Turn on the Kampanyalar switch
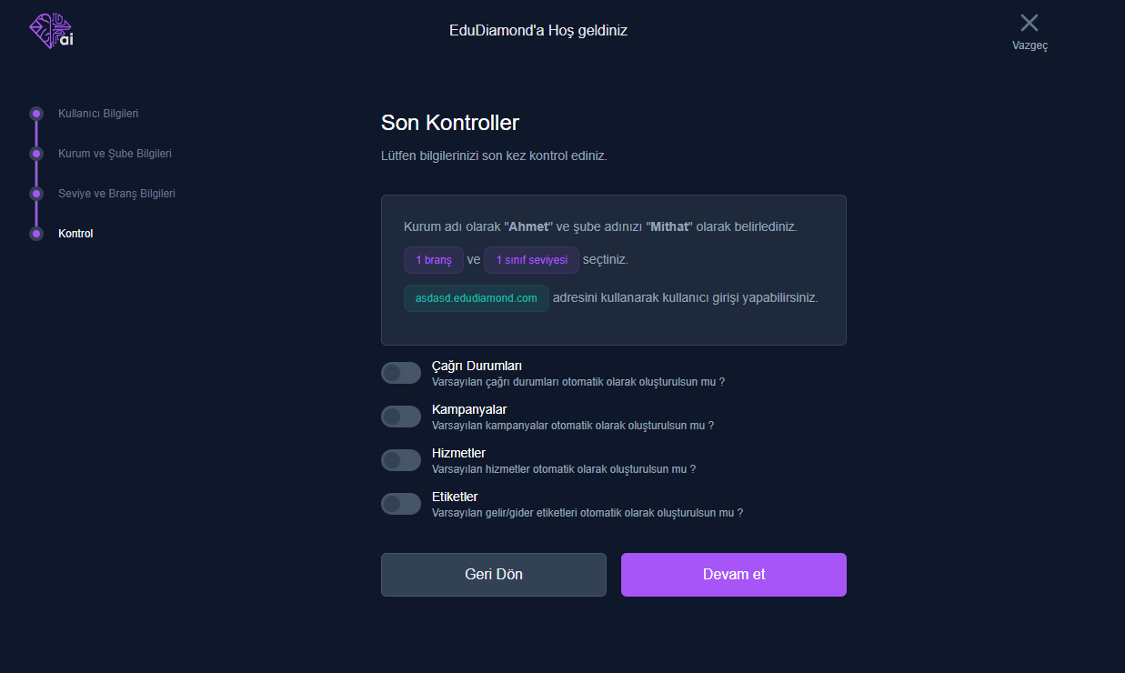This screenshot has width=1125, height=673. 401,417
